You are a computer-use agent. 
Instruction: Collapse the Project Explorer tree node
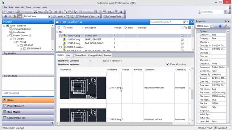(8, 35)
